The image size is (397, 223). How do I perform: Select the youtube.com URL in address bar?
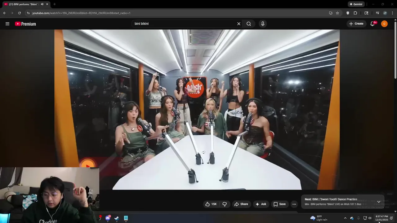(81, 13)
